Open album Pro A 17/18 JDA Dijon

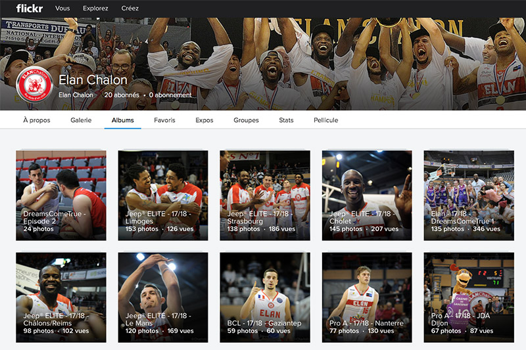click(469, 297)
